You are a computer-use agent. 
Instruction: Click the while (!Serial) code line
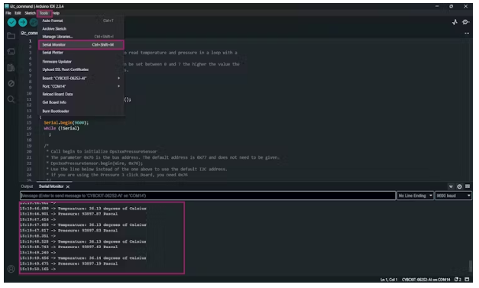click(61, 128)
